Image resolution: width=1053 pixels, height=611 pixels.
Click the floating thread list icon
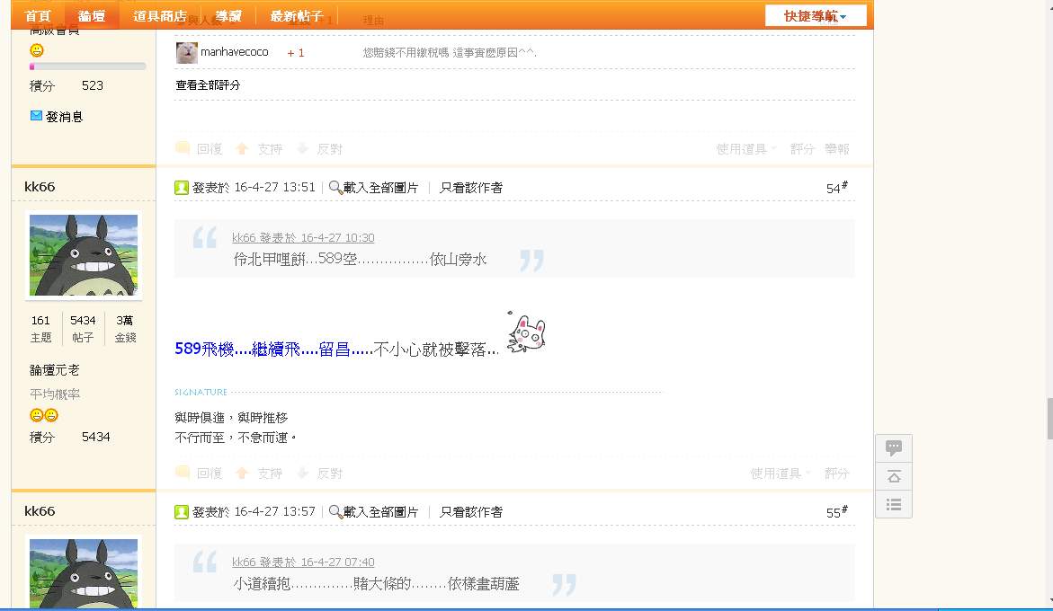894,504
